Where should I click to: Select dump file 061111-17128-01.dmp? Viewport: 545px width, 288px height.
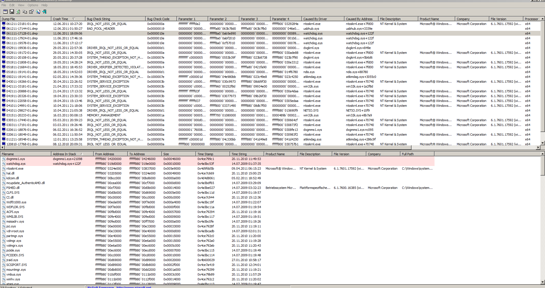(22, 33)
